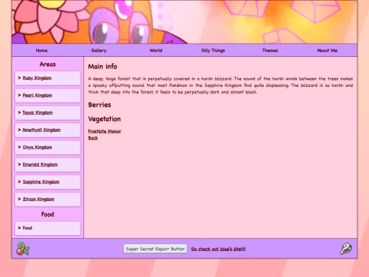The image size is (369, 277).
Task: Click the key and berry icon in footer
Action: [23, 249]
